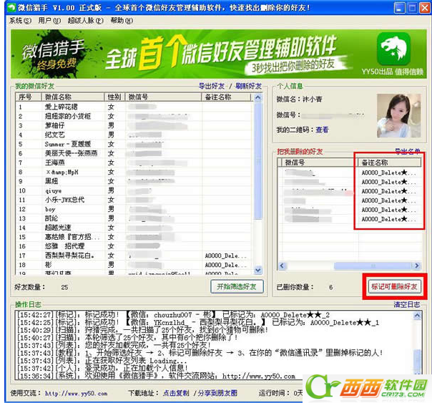The image size is (432, 403).
Task: Maximize the 微信猎手 window
Action: [x=412, y=8]
